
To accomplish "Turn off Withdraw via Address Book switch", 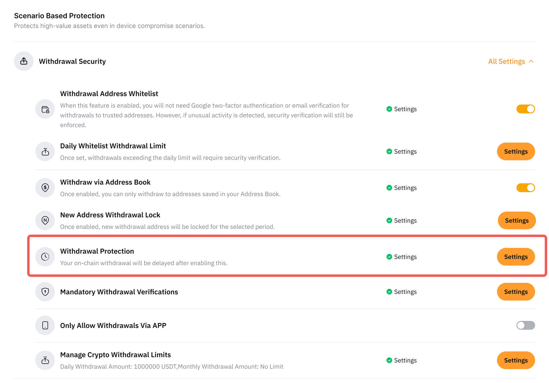I will click(x=525, y=188).
